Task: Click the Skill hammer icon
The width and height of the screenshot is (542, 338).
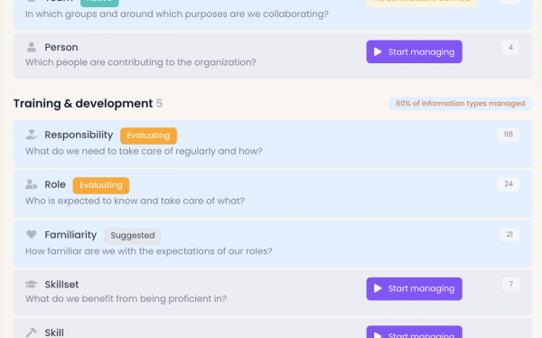Action: tap(32, 333)
